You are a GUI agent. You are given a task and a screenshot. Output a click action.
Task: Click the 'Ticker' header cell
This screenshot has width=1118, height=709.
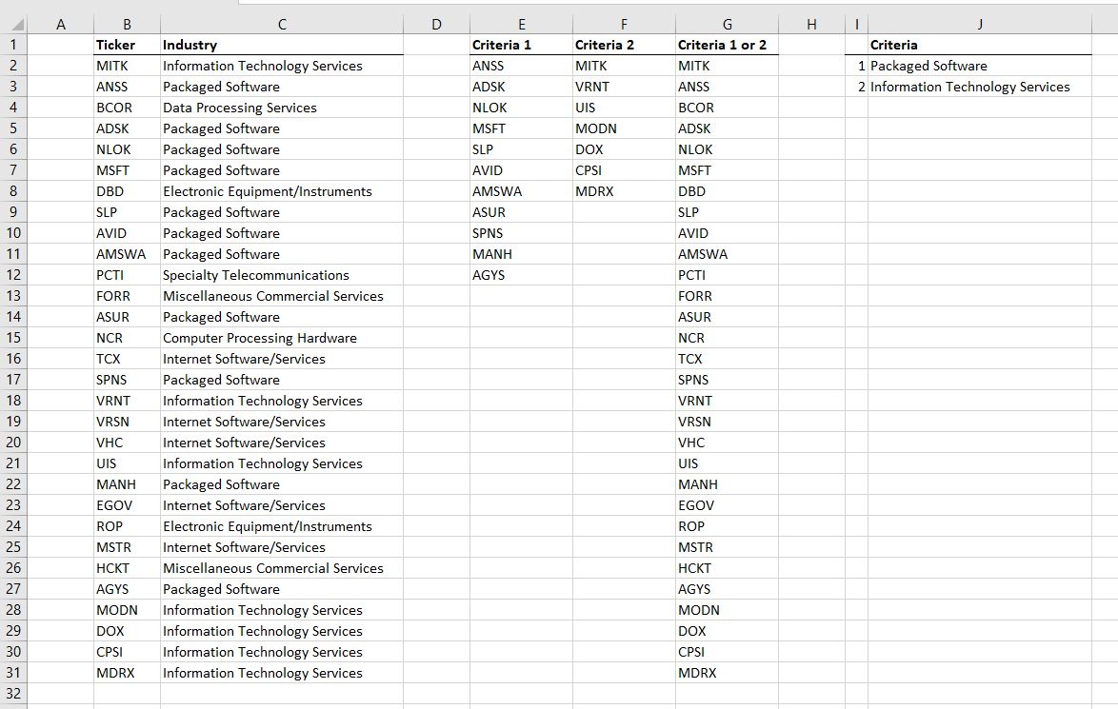(127, 45)
